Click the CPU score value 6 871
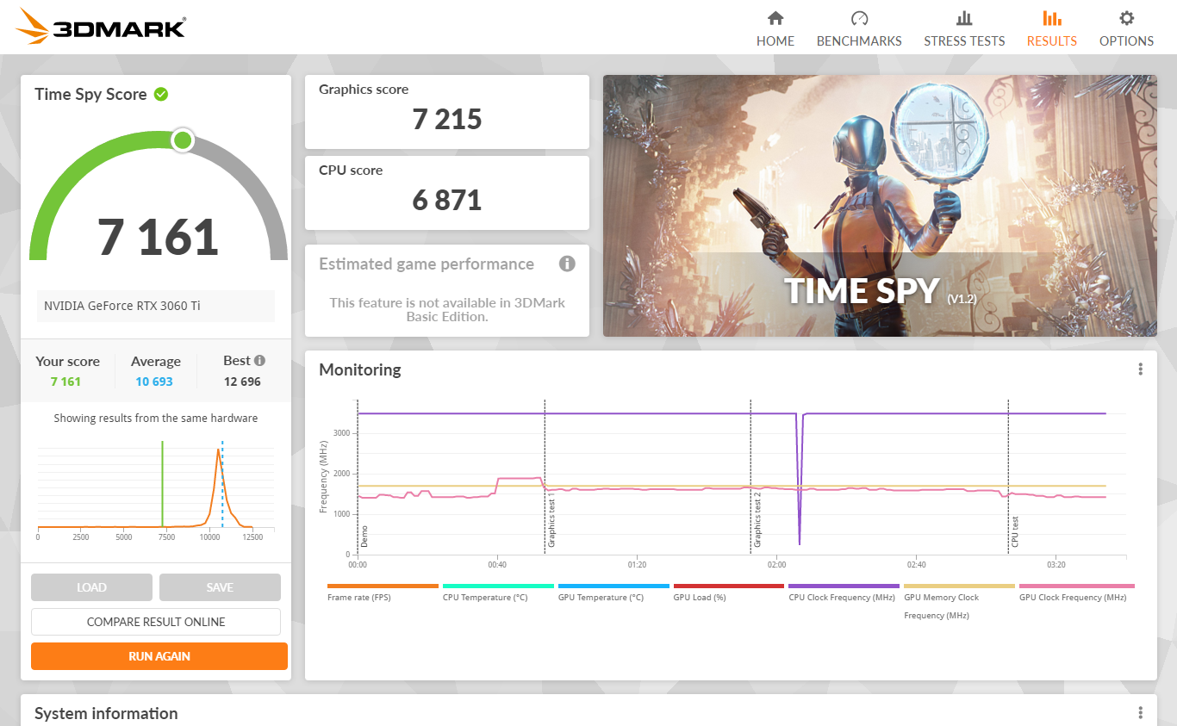The height and width of the screenshot is (726, 1177). (447, 200)
